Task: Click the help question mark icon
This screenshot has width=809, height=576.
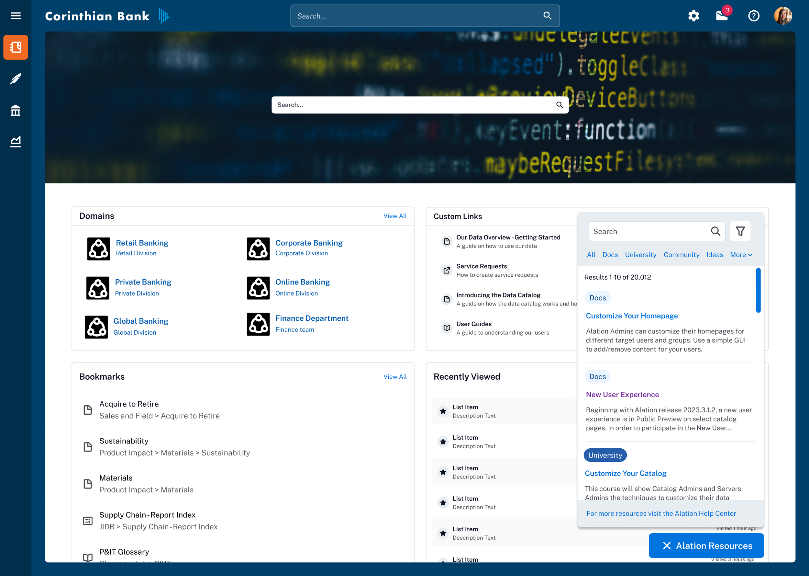Action: tap(753, 16)
